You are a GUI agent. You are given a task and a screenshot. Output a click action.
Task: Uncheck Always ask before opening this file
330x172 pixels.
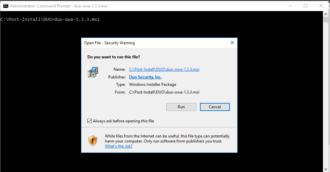pos(89,121)
